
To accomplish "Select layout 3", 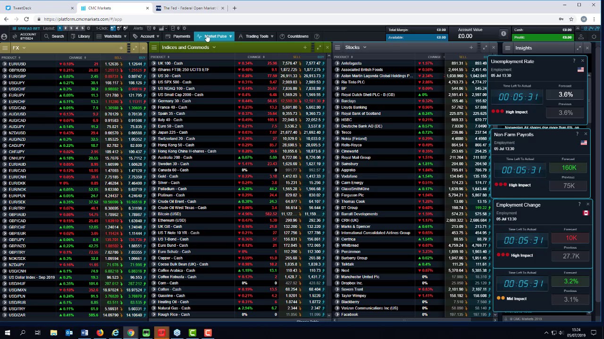I will 71,28.
